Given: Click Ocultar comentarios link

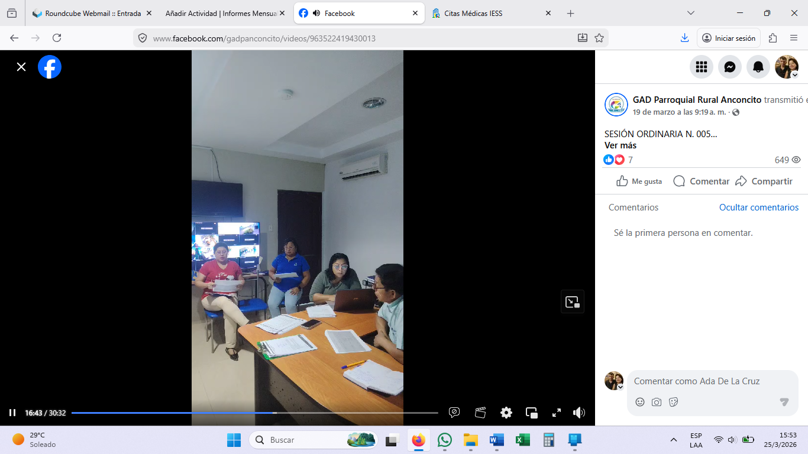Looking at the screenshot, I should [758, 207].
